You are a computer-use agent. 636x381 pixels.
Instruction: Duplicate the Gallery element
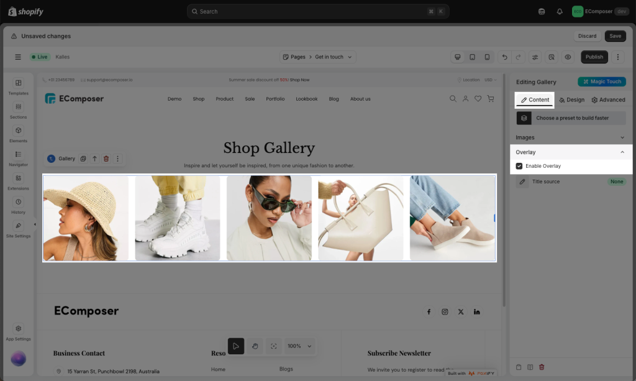point(83,158)
